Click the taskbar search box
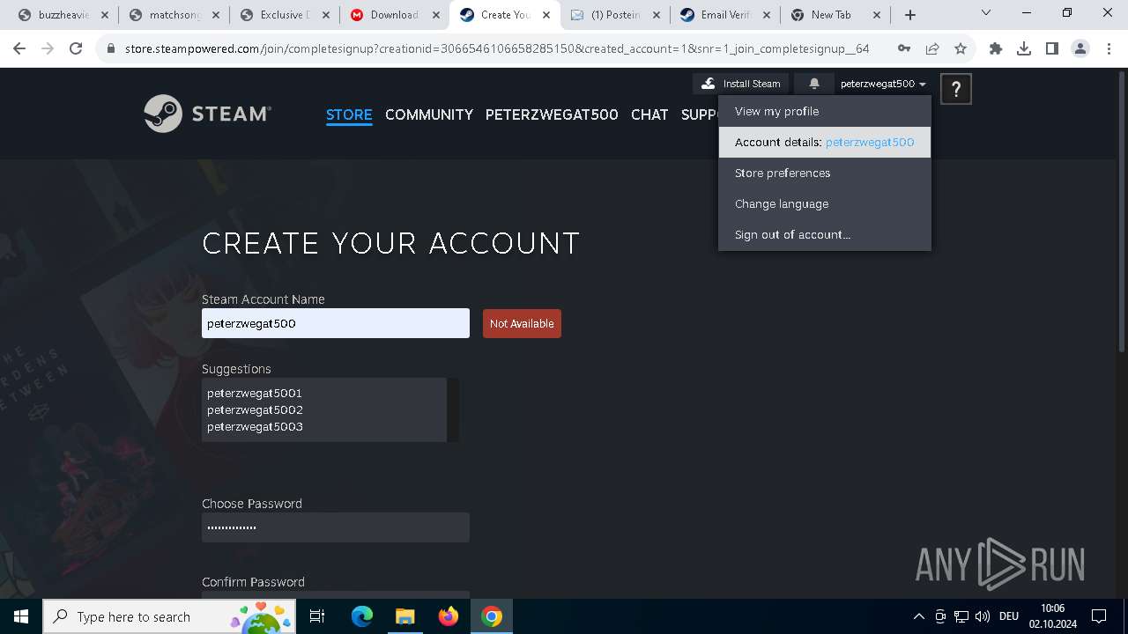The height and width of the screenshot is (634, 1128). pos(169,616)
